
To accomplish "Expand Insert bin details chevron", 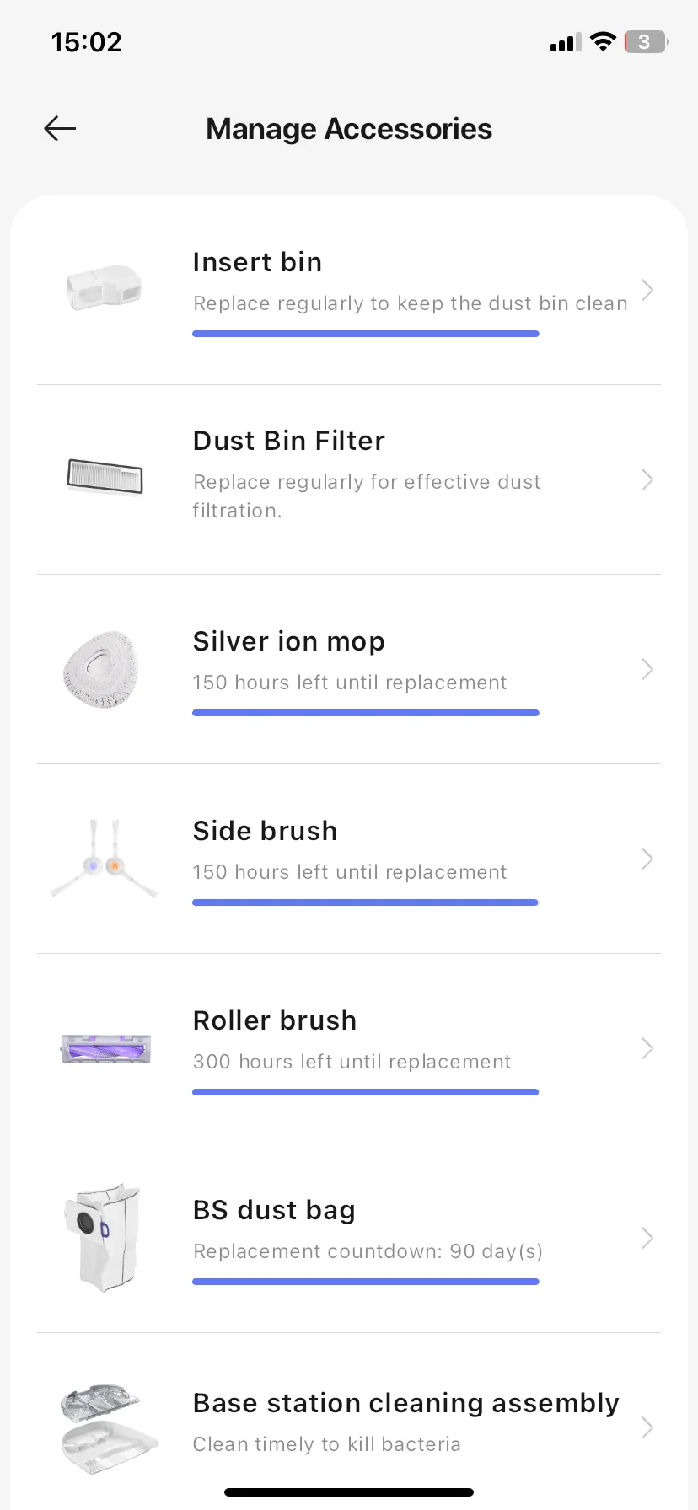I will [647, 290].
